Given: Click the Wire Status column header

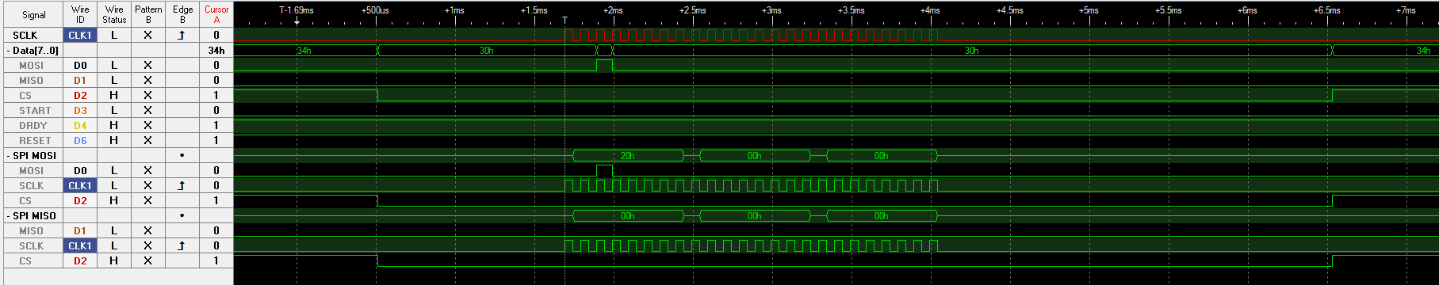Looking at the screenshot, I should tap(114, 14).
